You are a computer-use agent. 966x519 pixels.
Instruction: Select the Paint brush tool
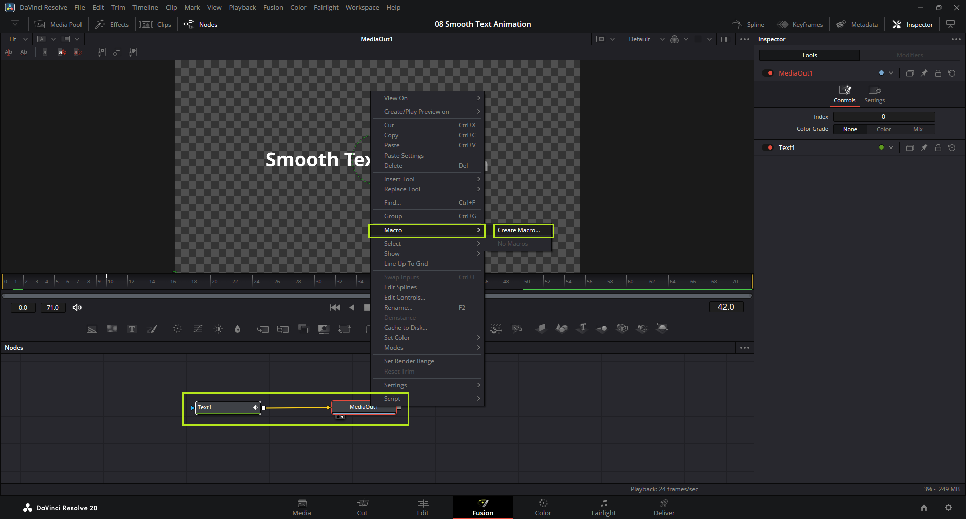(x=152, y=329)
